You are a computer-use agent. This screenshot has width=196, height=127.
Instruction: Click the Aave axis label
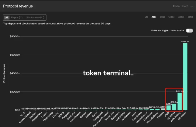(134, 114)
